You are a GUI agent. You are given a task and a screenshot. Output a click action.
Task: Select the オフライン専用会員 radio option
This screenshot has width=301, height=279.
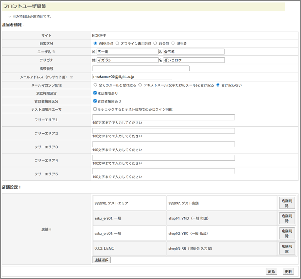(117, 43)
